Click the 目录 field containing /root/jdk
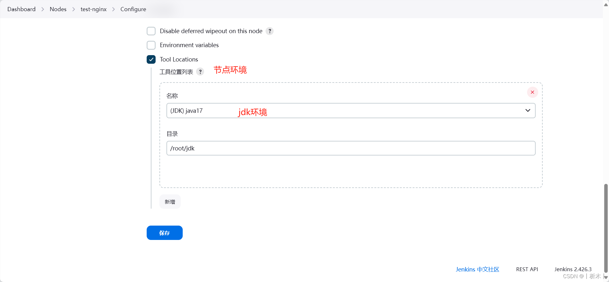609x282 pixels. 351,148
